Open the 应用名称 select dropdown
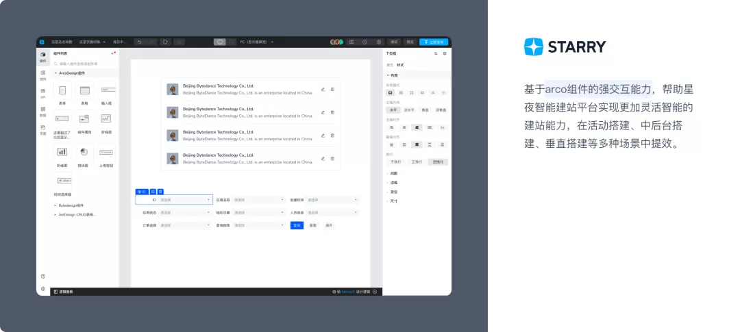 (258, 200)
